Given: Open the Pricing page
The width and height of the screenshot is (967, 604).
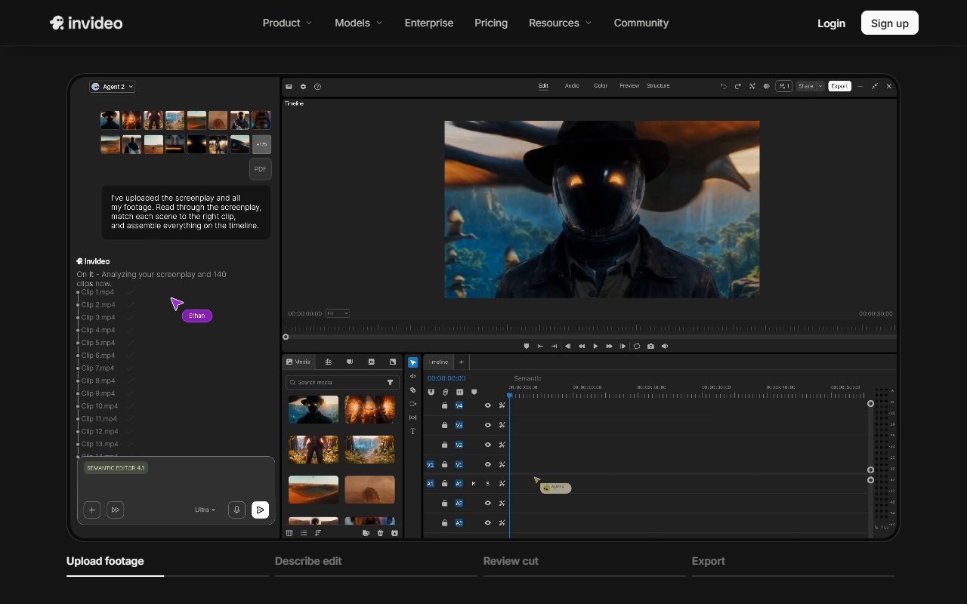Looking at the screenshot, I should 491,23.
